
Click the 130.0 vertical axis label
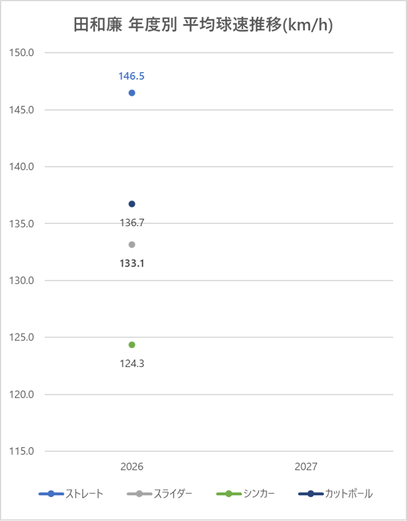pos(23,280)
